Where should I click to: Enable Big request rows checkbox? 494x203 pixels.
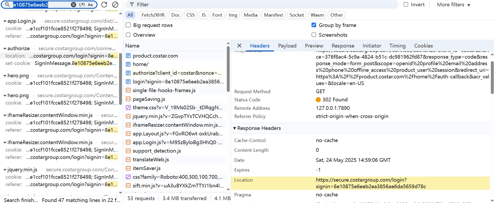tap(128, 25)
